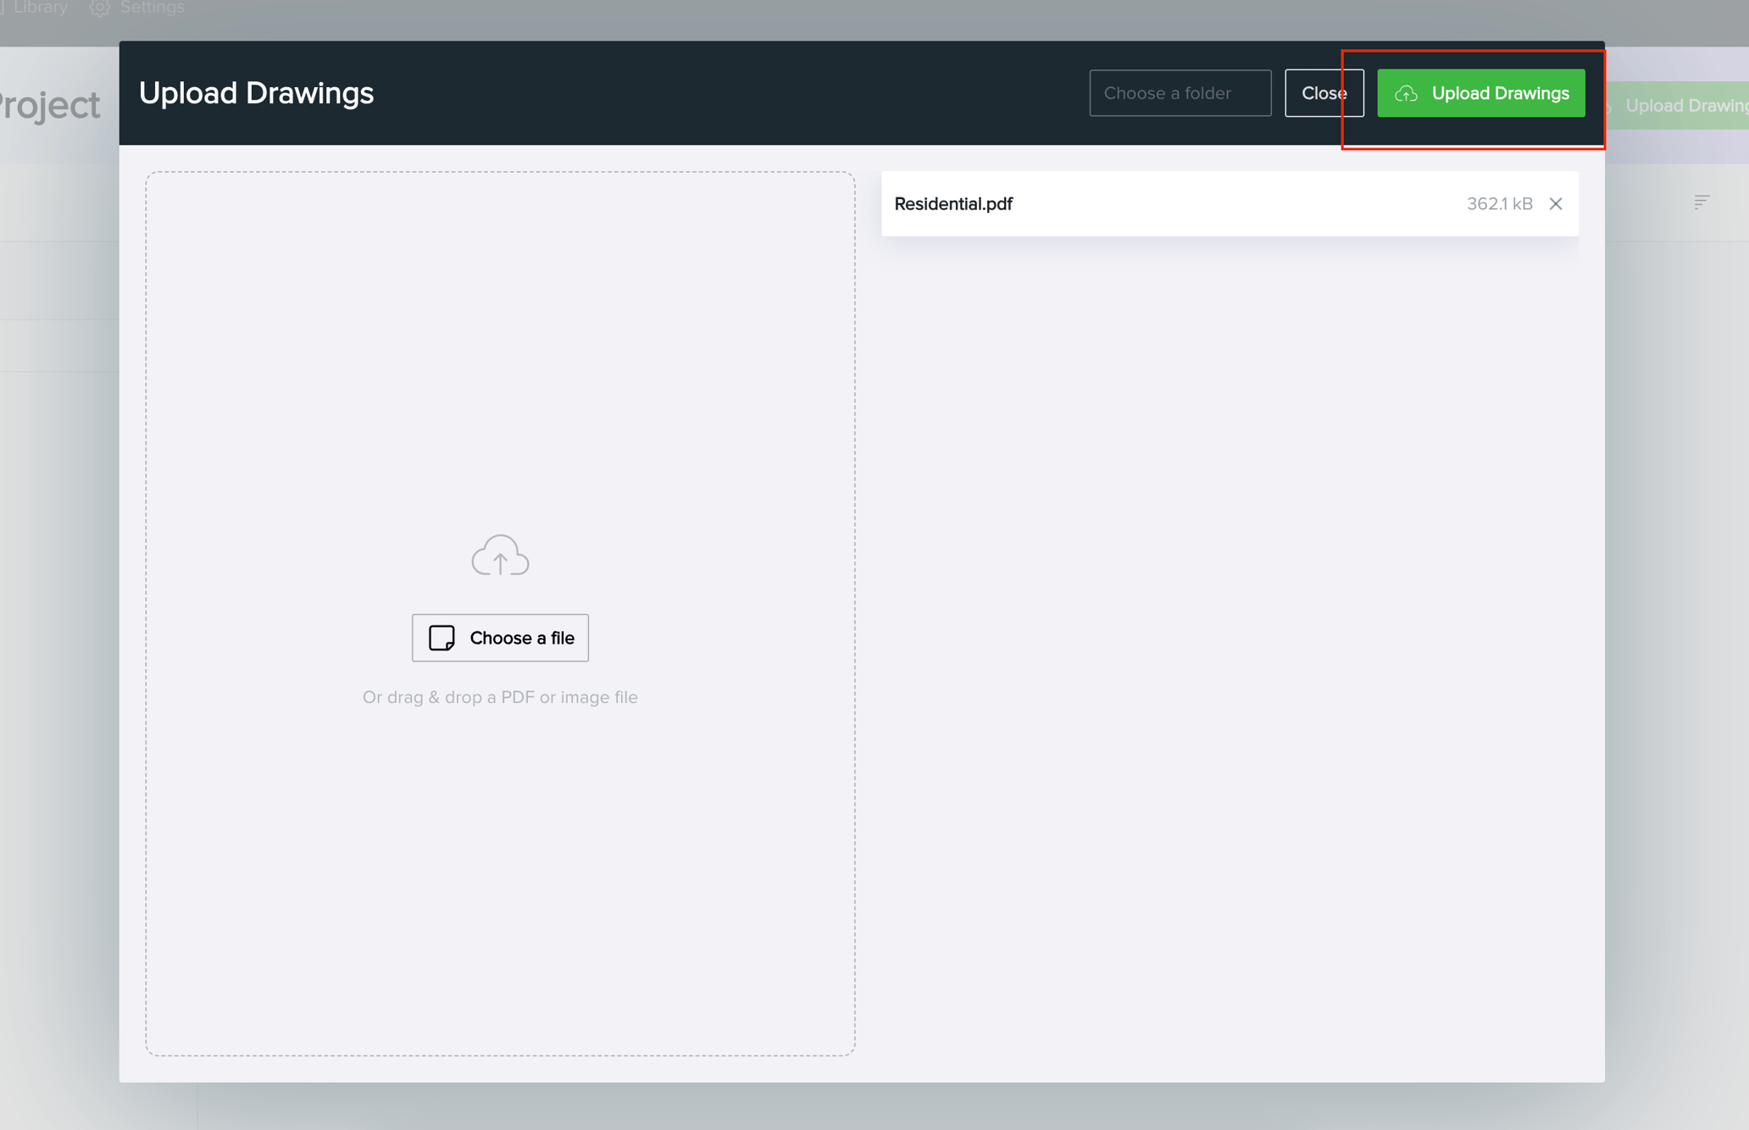Select the Residential.pdf file entry card

[1229, 203]
